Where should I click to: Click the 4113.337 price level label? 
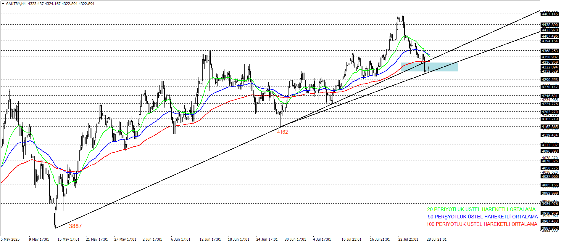[x=550, y=145]
